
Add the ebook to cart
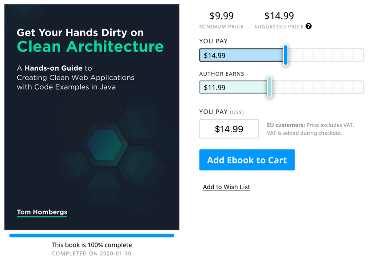247,160
